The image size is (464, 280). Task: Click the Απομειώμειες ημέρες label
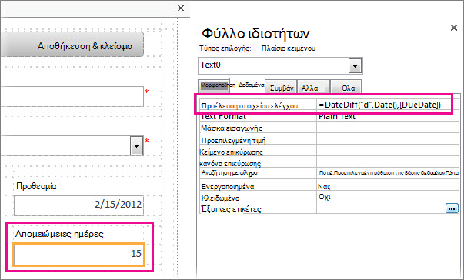click(x=59, y=234)
